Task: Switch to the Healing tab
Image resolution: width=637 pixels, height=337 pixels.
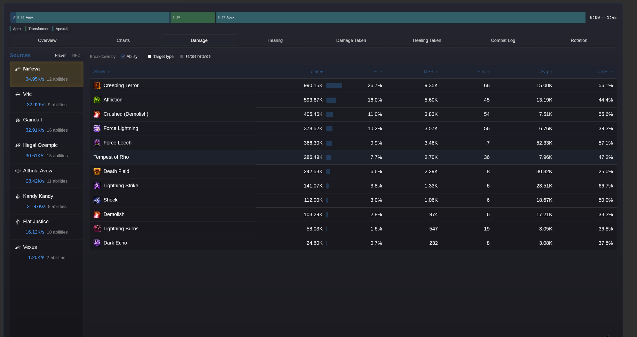Action: 275,40
